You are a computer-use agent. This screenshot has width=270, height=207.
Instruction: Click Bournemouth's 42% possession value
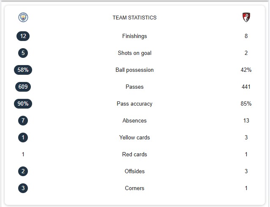[246, 70]
